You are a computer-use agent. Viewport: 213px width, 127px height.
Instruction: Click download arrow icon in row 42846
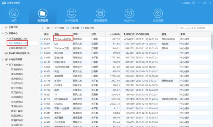[41, 122]
